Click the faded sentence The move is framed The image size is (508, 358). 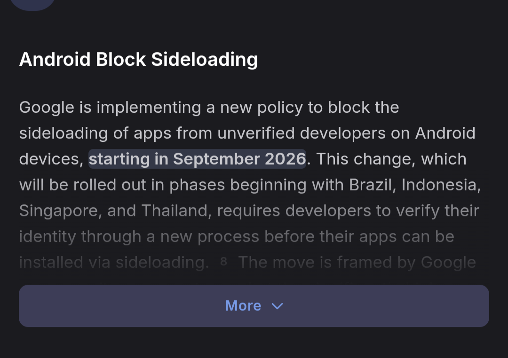(357, 262)
